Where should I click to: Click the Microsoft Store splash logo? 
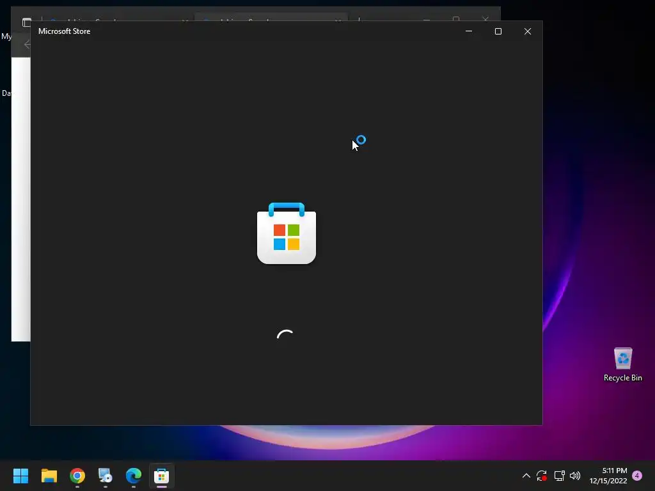pyautogui.click(x=287, y=233)
